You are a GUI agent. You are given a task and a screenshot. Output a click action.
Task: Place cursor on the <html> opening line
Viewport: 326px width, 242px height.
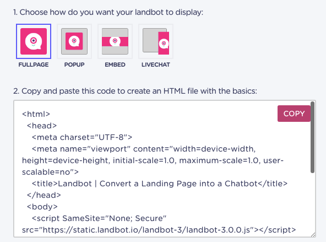click(36, 114)
